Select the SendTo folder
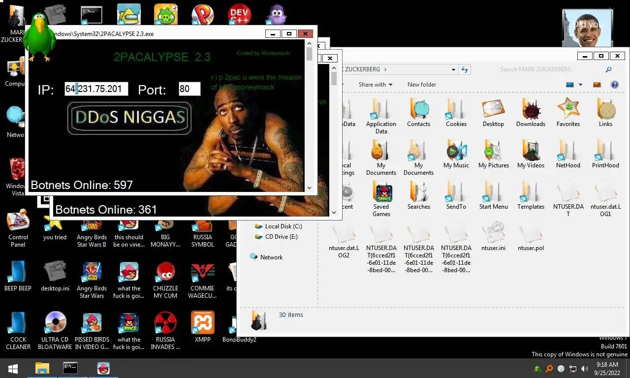The height and width of the screenshot is (378, 630). click(456, 195)
